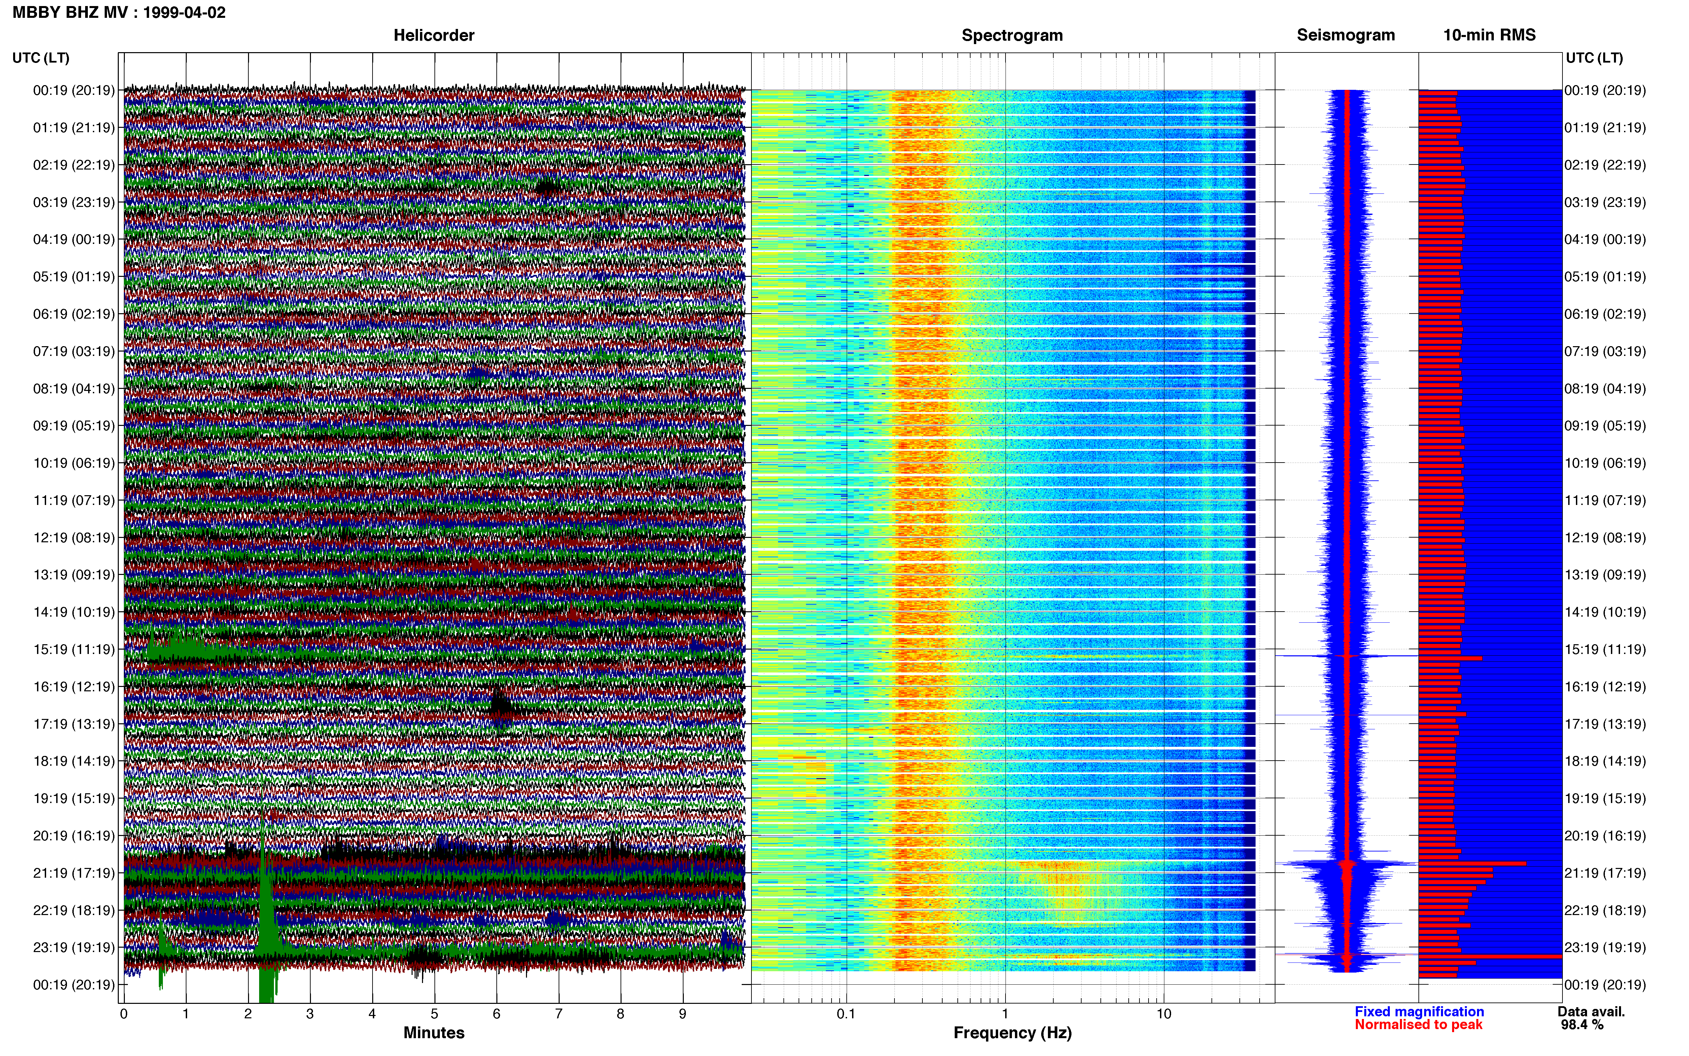
Task: Select the 10-min RMS panel heading
Action: [1489, 35]
